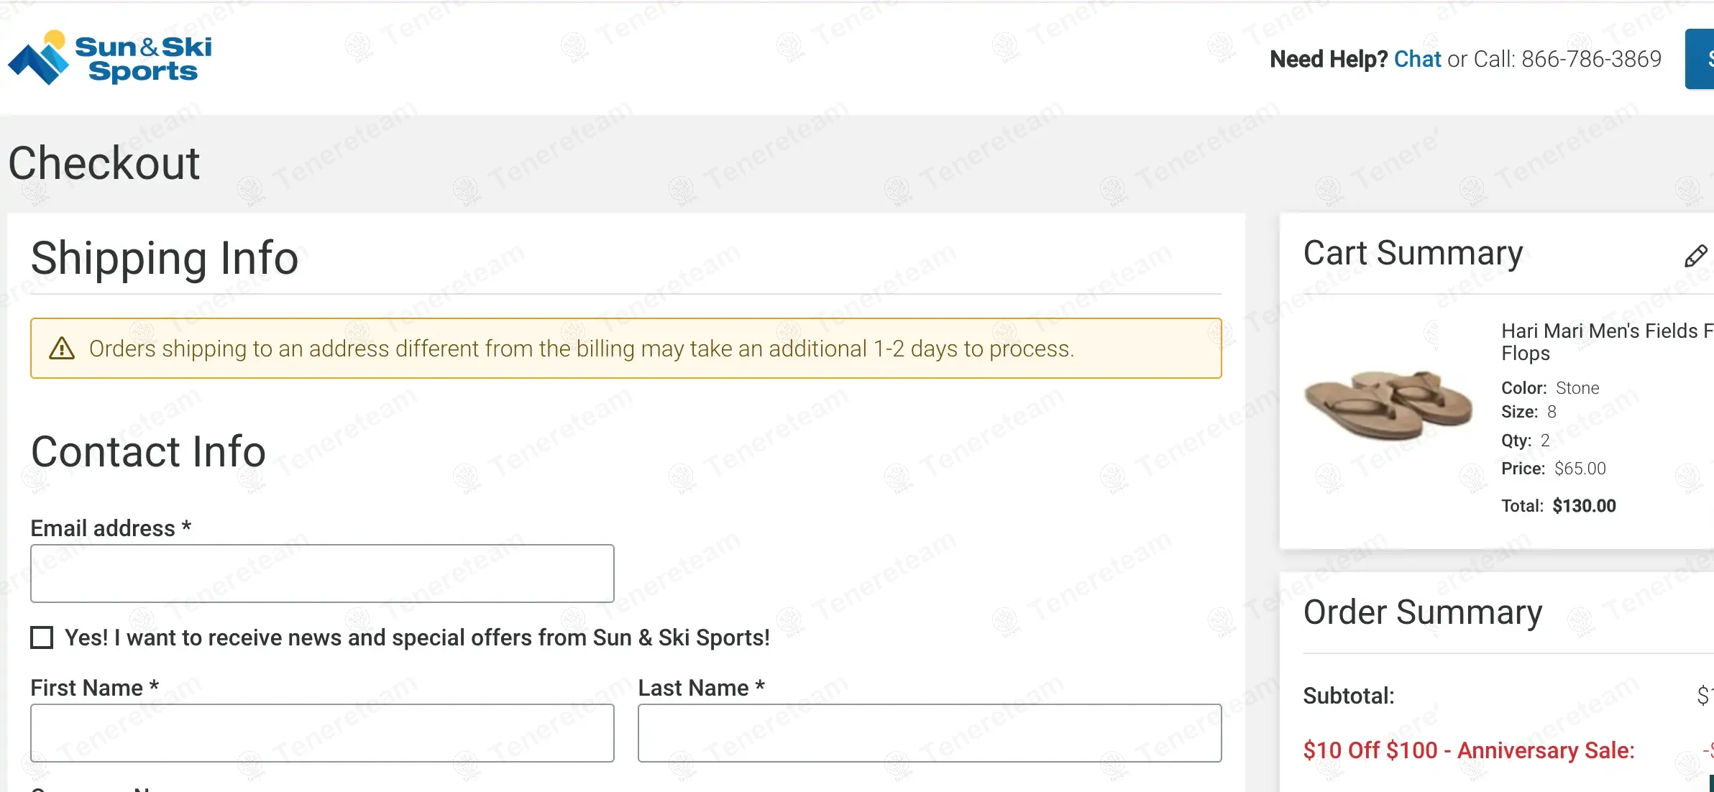Image resolution: width=1714 pixels, height=792 pixels.
Task: Click the $10 Off $100 Anniversary Sale label
Action: (x=1468, y=750)
